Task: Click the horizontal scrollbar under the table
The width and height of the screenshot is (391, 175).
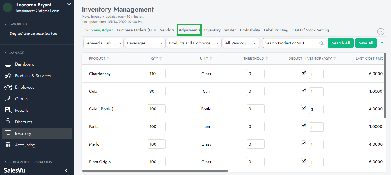Action: coord(155,171)
